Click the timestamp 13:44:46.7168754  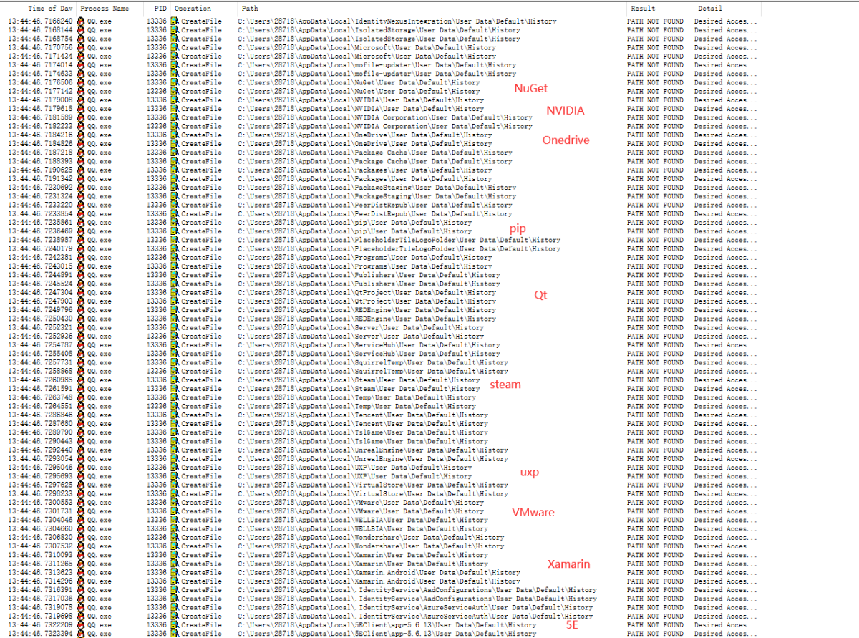40,39
